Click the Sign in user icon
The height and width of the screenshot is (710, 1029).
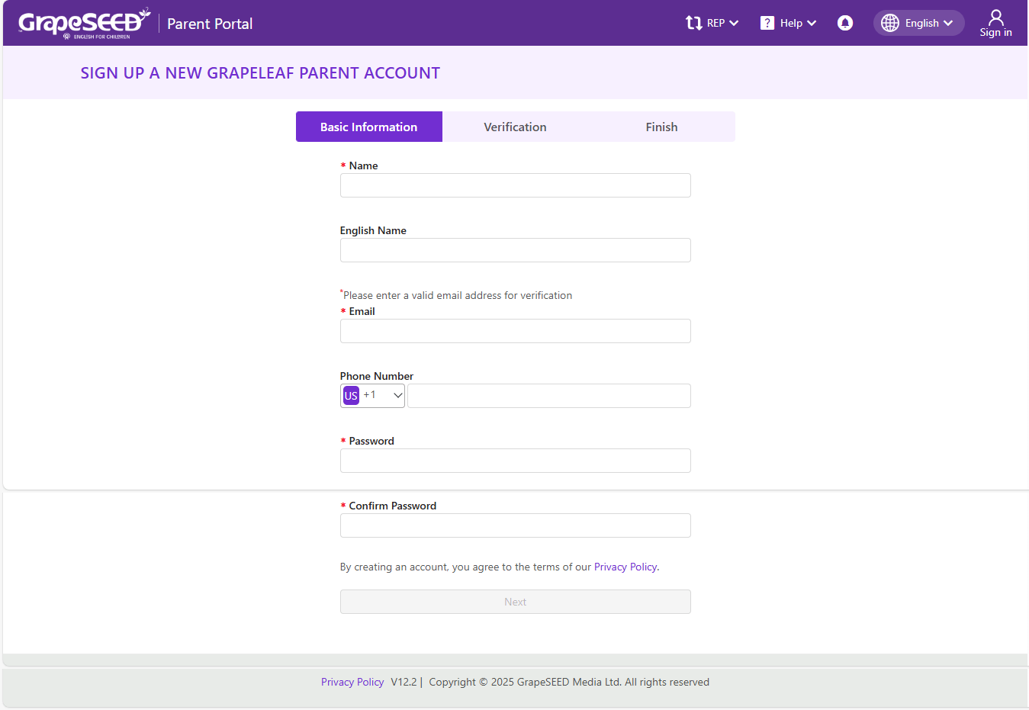click(x=996, y=17)
